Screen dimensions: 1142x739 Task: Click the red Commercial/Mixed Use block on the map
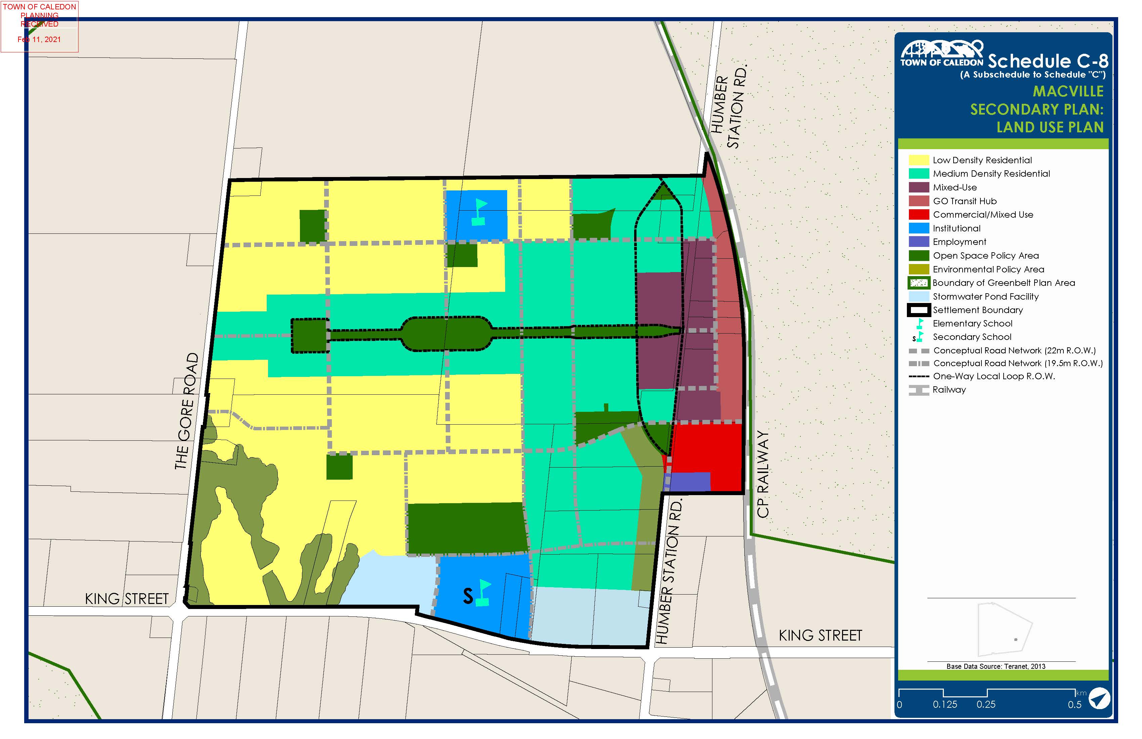707,451
